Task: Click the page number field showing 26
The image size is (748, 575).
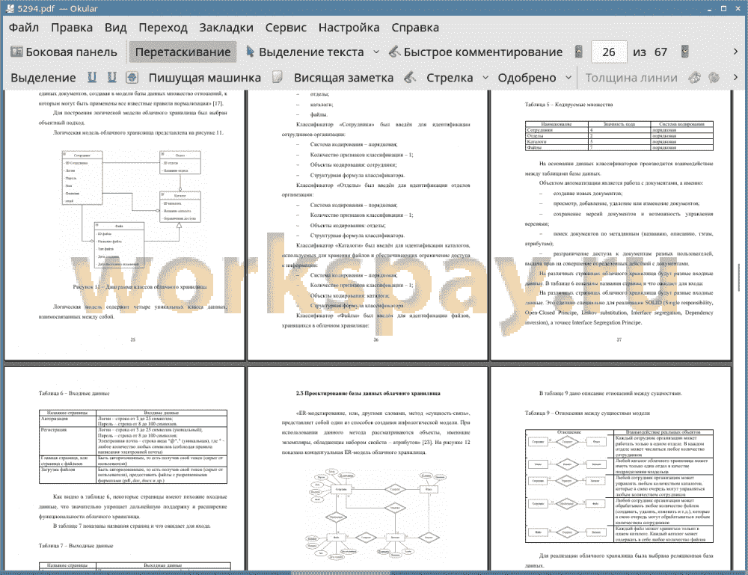Action: 609,52
